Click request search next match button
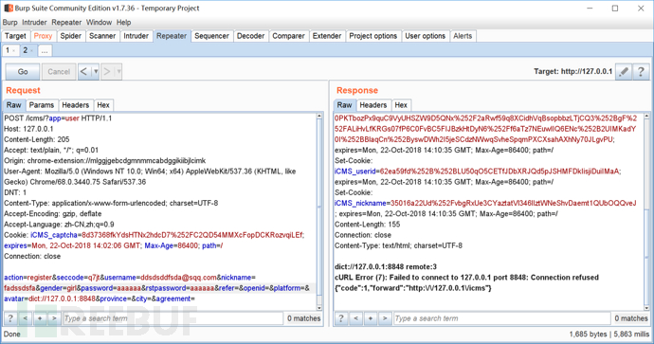The width and height of the screenshot is (654, 344). (x=54, y=318)
